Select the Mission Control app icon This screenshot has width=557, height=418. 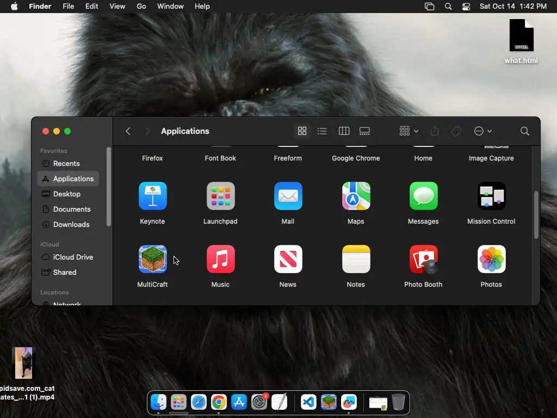(491, 196)
